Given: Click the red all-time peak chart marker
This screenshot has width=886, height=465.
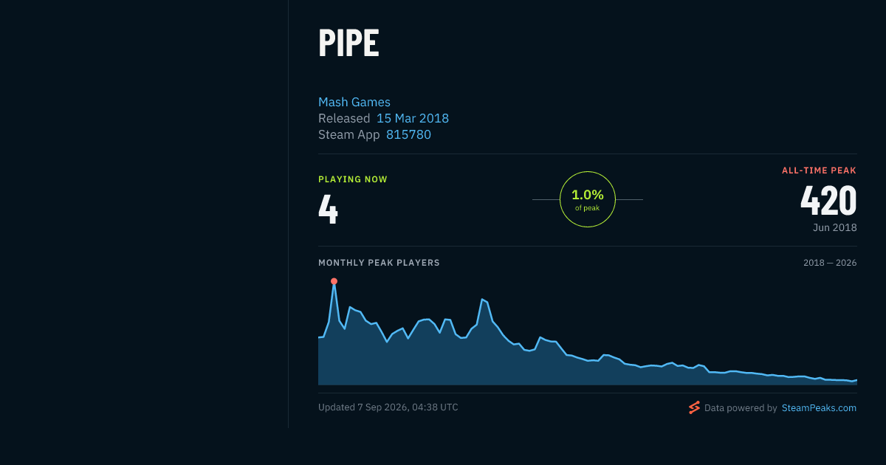Looking at the screenshot, I should [334, 281].
